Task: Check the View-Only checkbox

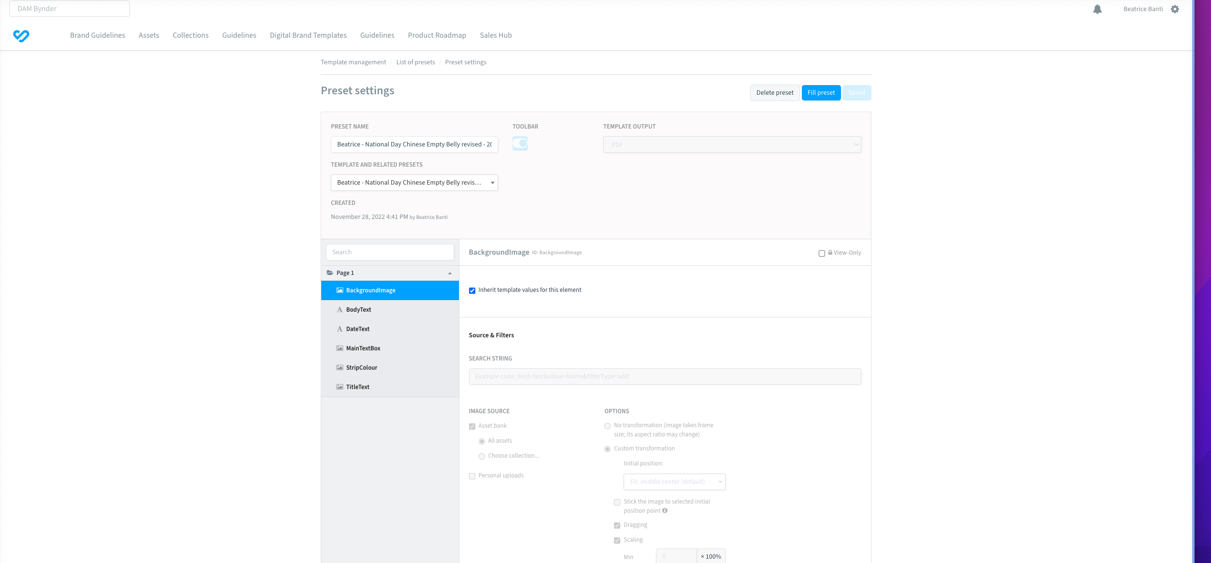Action: click(x=822, y=253)
